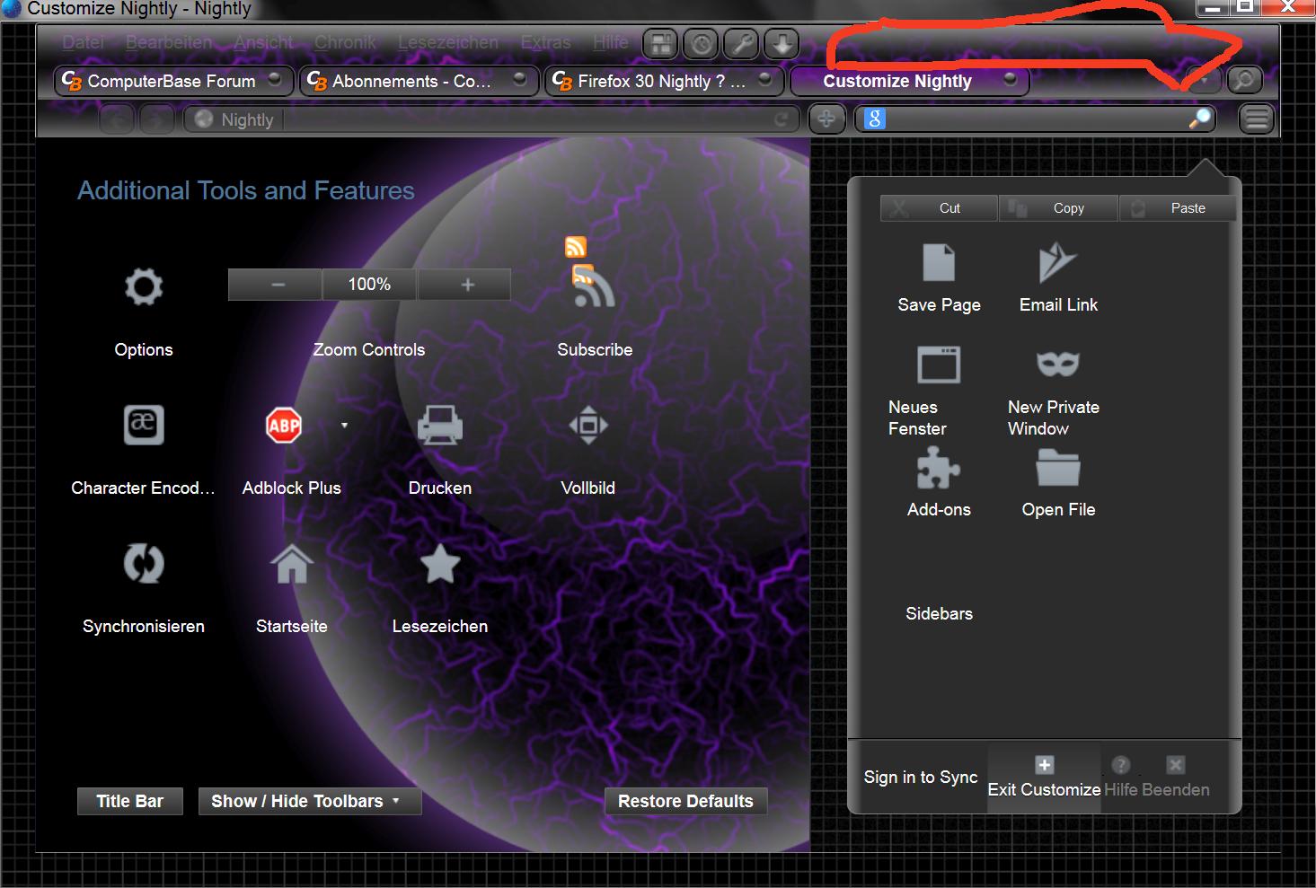Click the zoom out minus button
The width and height of the screenshot is (1316, 888).
tap(276, 285)
